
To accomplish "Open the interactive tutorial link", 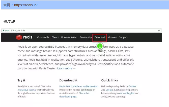I will pos(27,90).
